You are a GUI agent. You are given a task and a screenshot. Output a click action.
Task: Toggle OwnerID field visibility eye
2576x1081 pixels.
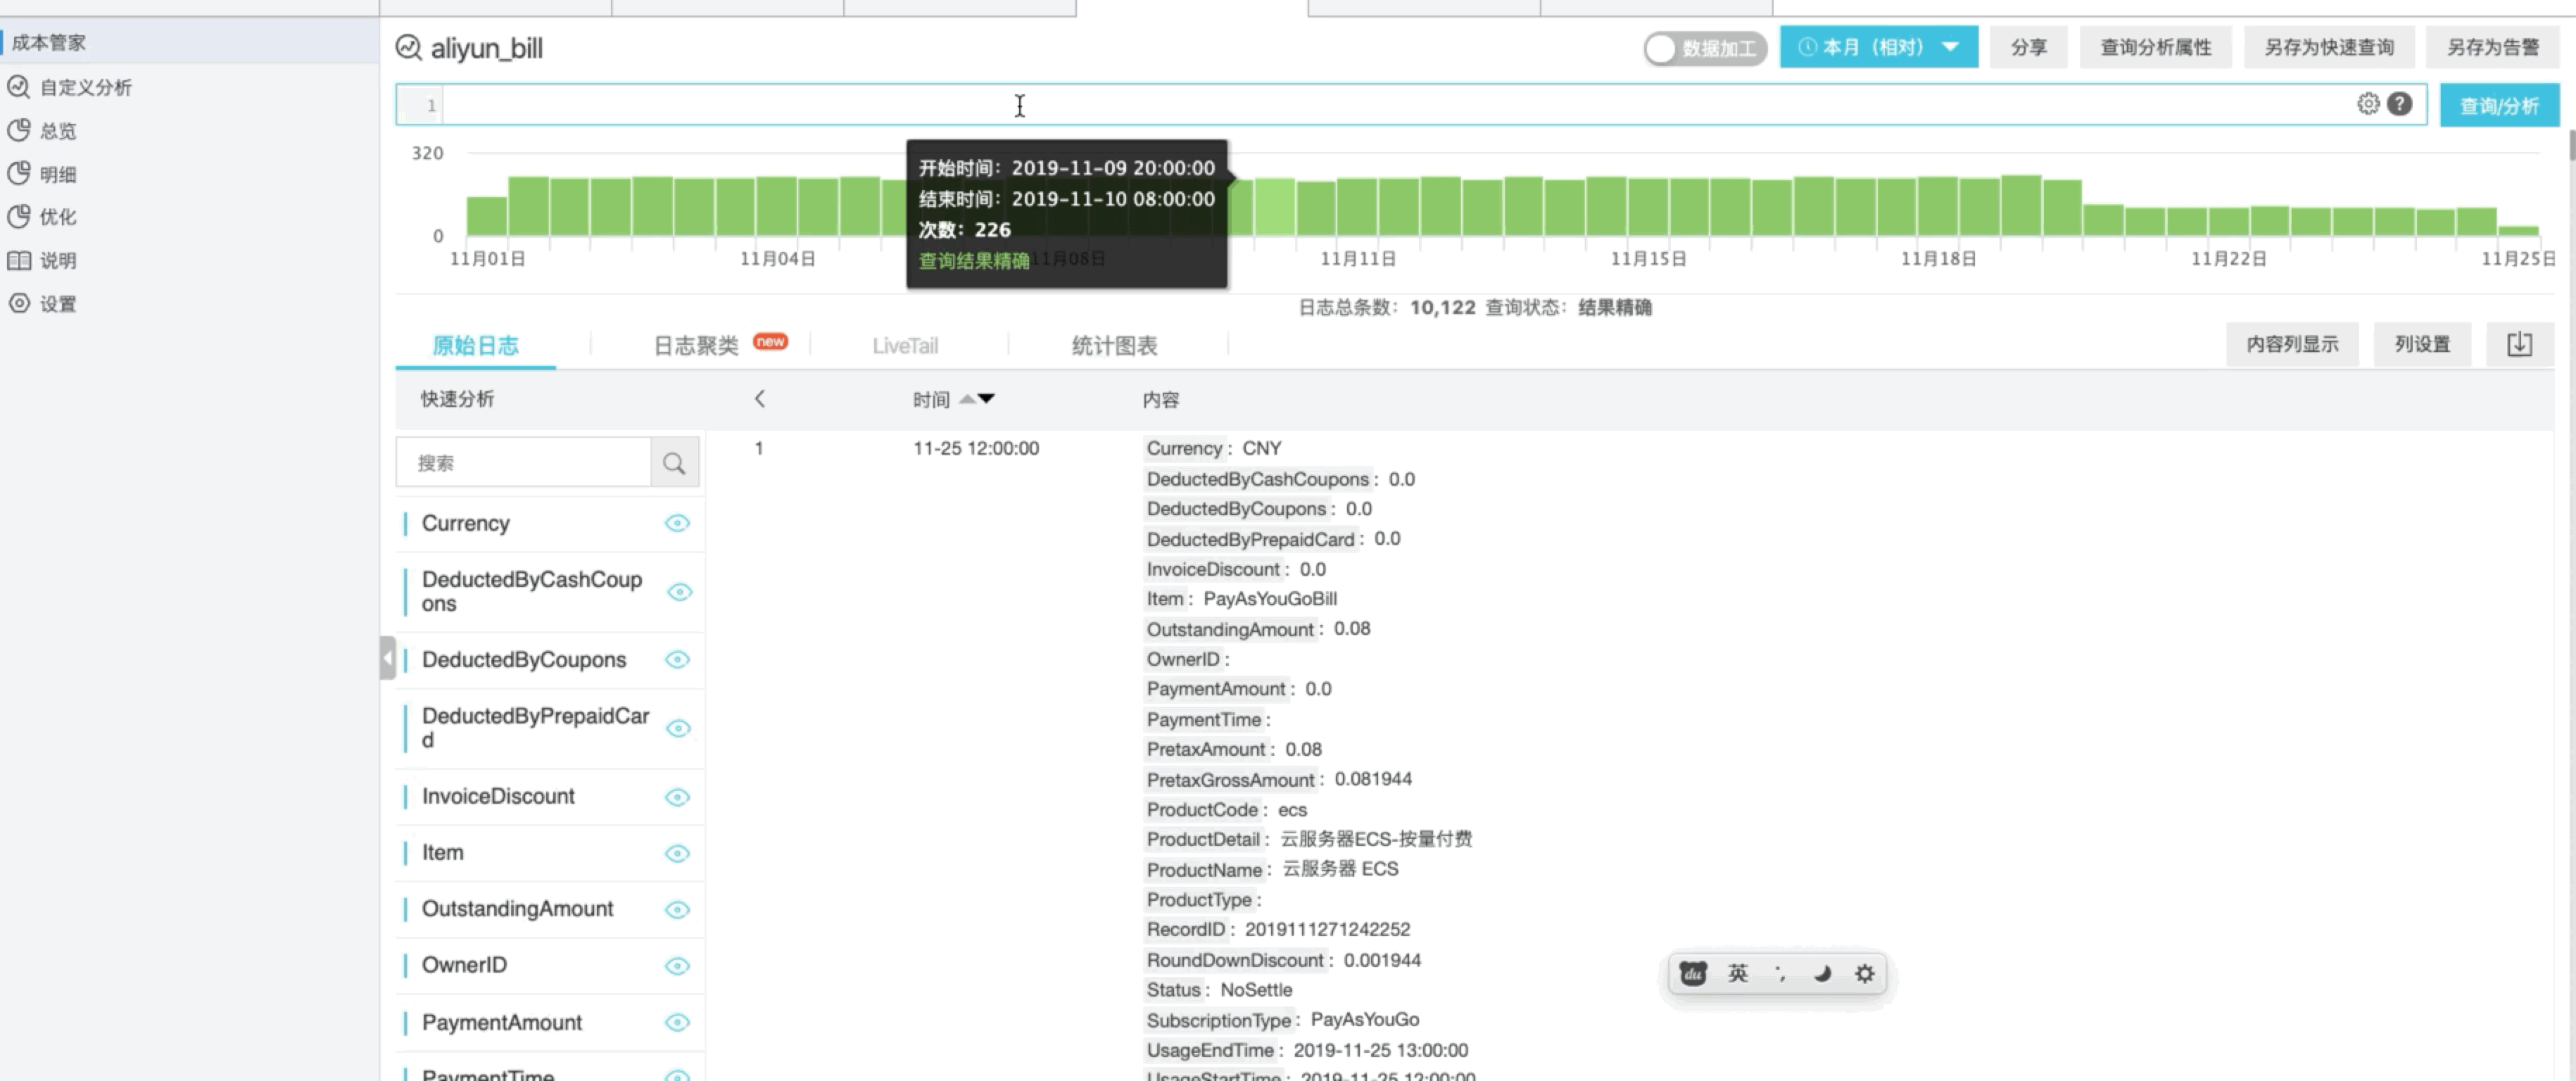pyautogui.click(x=677, y=966)
